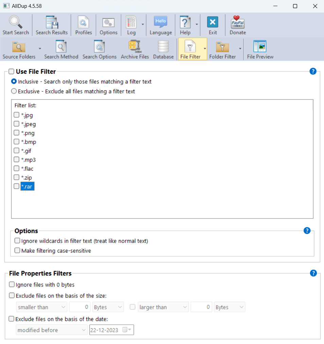Expand the Log dropdown arrow
Image resolution: width=324 pixels, height=344 pixels.
point(143,24)
